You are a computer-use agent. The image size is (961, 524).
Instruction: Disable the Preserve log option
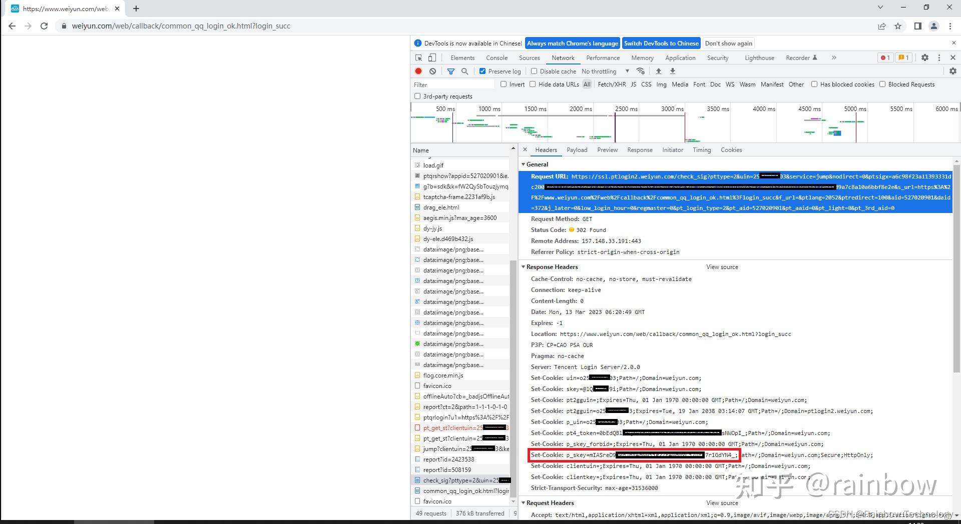(483, 71)
